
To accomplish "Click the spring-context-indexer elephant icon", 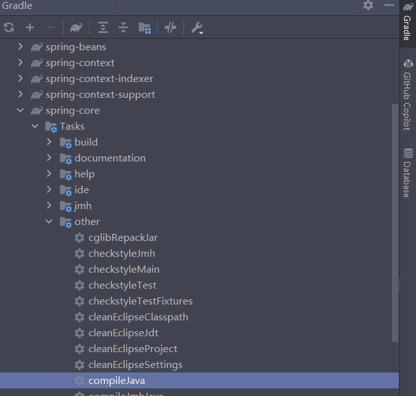I will coord(37,79).
